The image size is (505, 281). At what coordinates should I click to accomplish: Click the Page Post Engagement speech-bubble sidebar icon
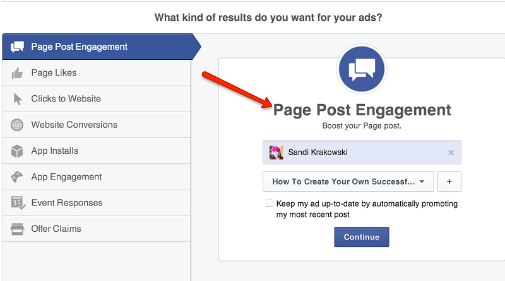[x=17, y=47]
